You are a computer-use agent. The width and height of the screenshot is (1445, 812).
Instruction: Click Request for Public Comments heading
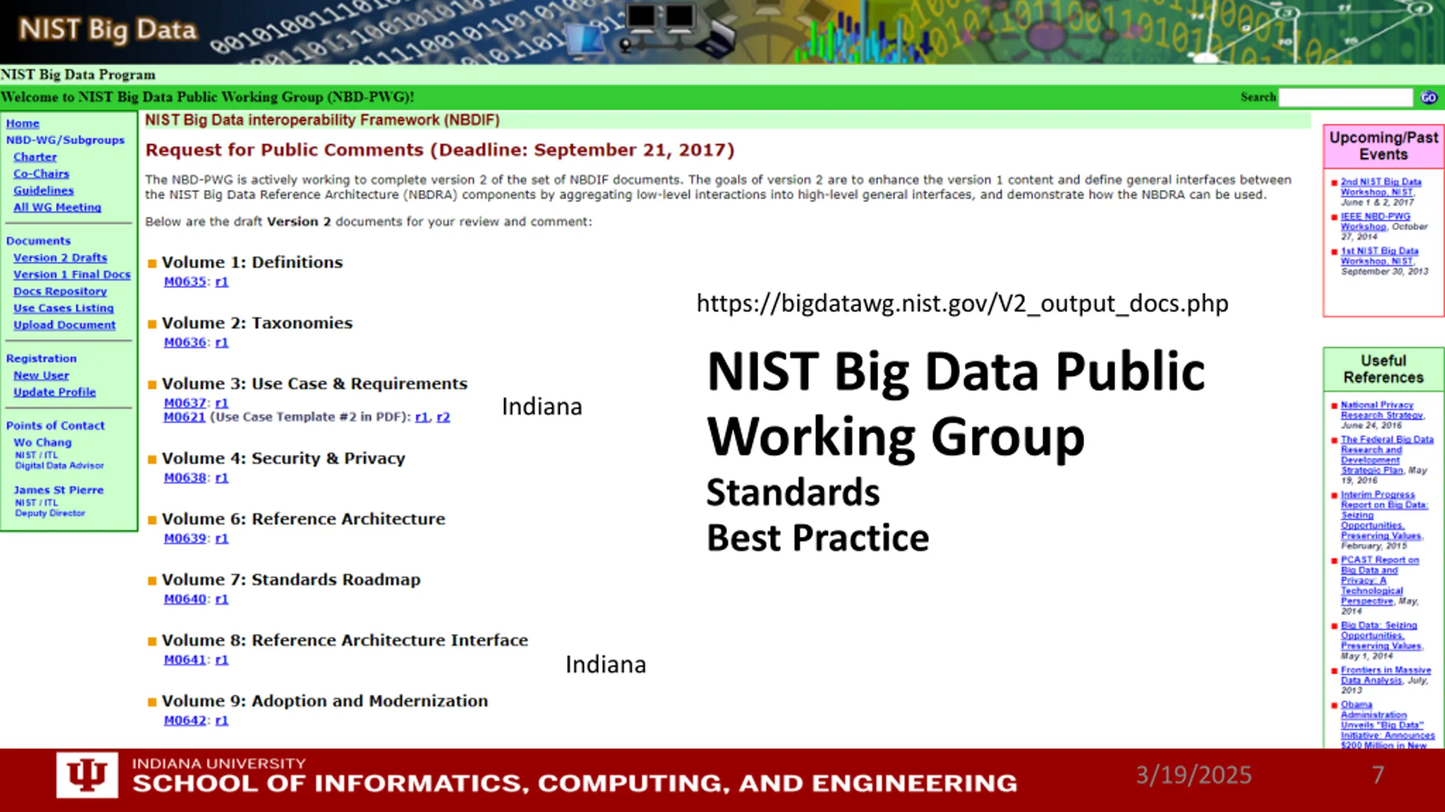point(440,150)
